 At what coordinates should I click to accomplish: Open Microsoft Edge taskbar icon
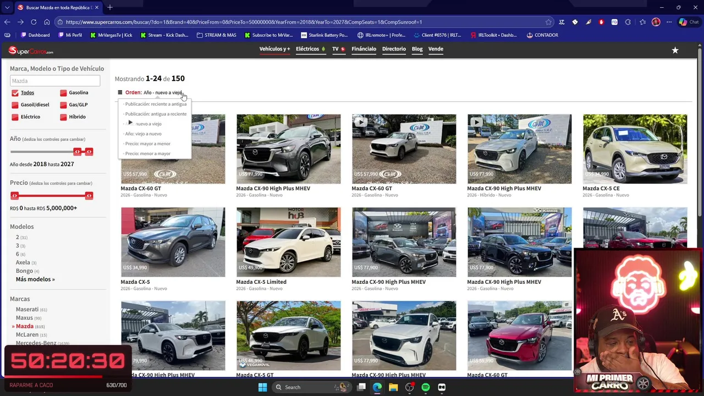click(x=377, y=387)
